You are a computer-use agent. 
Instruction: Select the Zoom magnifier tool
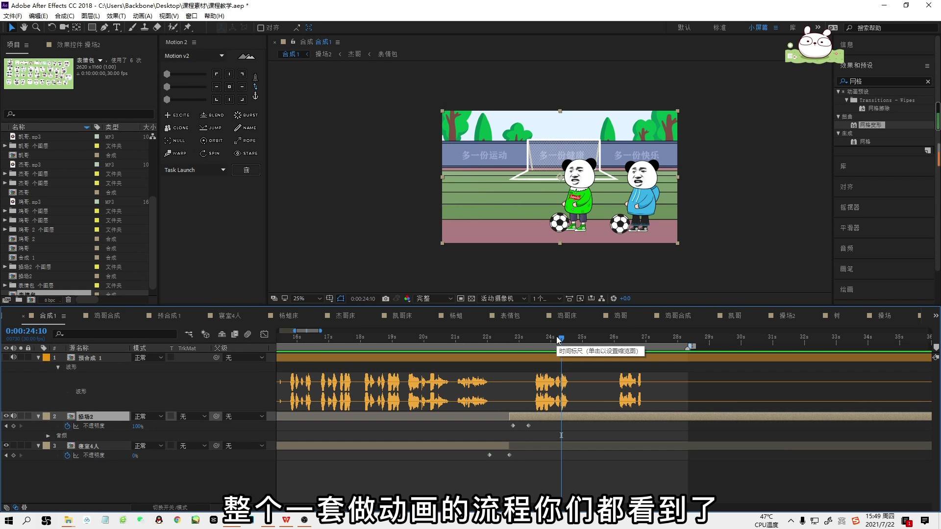coord(36,27)
